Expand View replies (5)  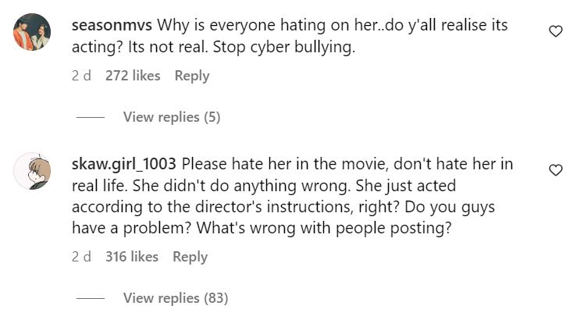172,117
